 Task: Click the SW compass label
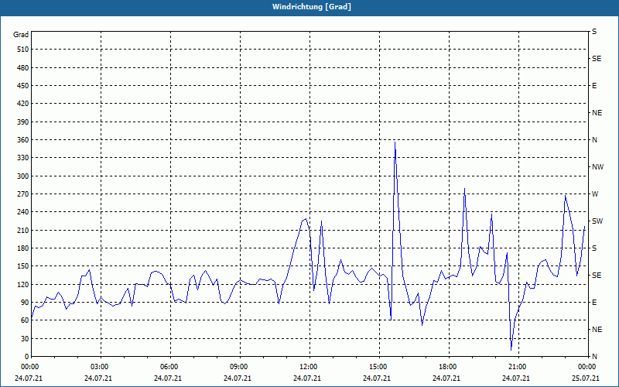[597, 221]
